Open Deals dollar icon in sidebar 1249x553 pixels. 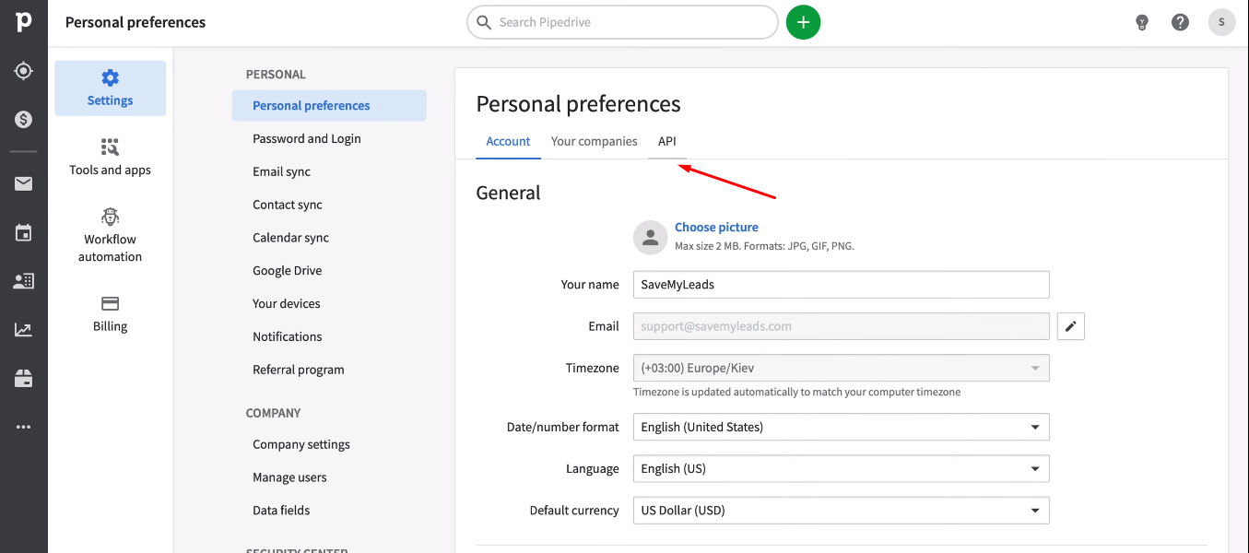(24, 120)
